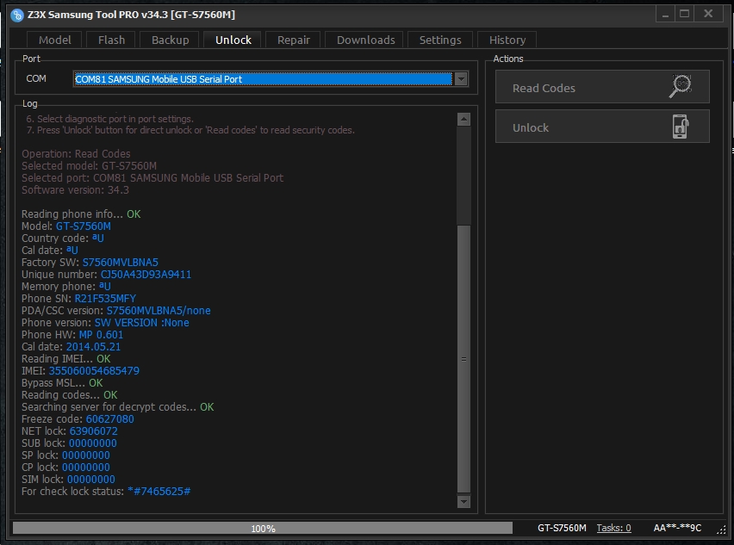Click the phone padlock icon on Unlock
734x545 pixels.
point(681,127)
